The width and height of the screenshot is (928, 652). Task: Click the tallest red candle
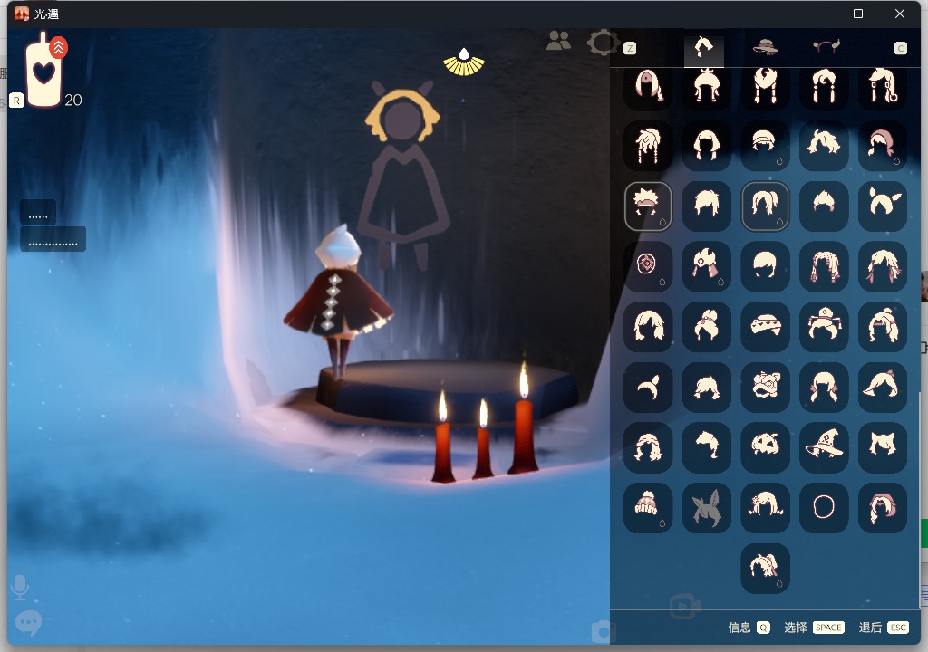pyautogui.click(x=523, y=416)
